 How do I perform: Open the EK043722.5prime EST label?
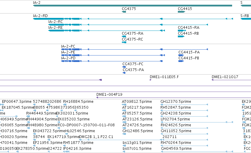[x=49, y=131]
